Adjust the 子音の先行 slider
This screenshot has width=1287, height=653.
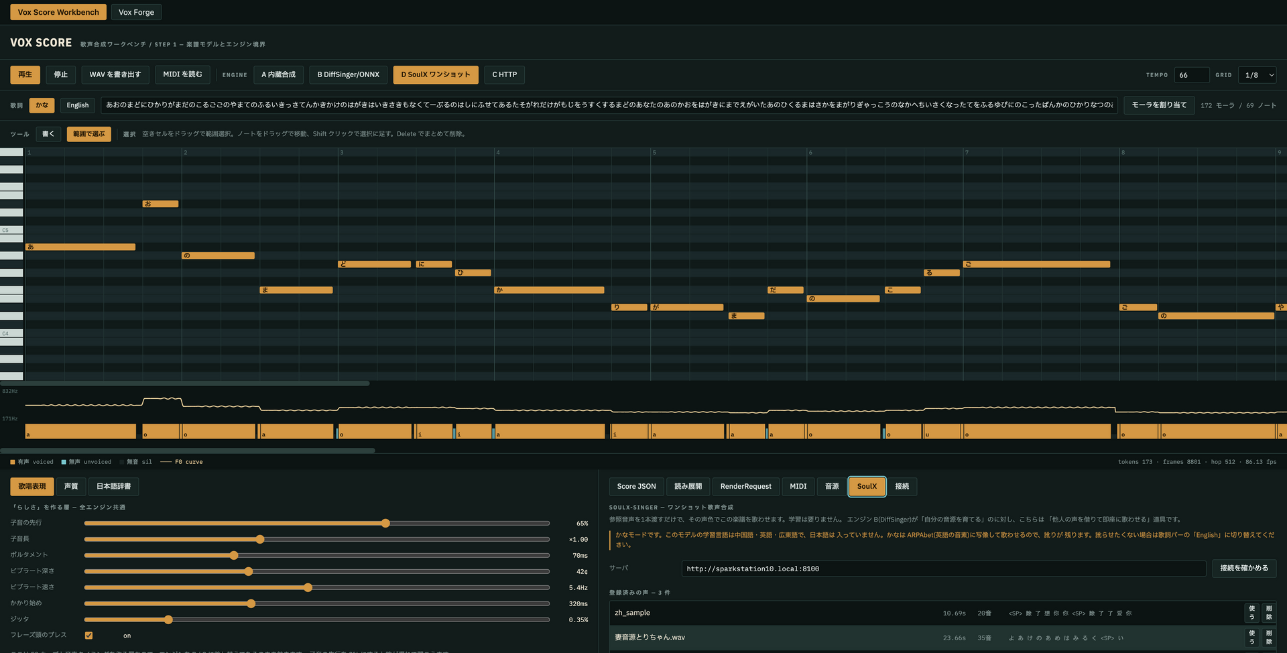(316, 523)
